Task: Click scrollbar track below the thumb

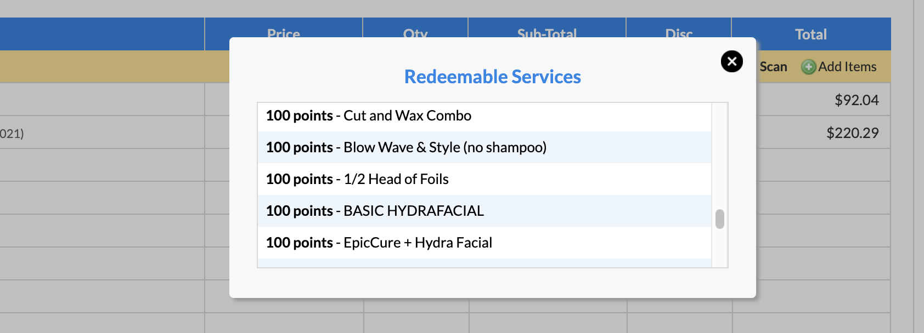Action: click(720, 248)
